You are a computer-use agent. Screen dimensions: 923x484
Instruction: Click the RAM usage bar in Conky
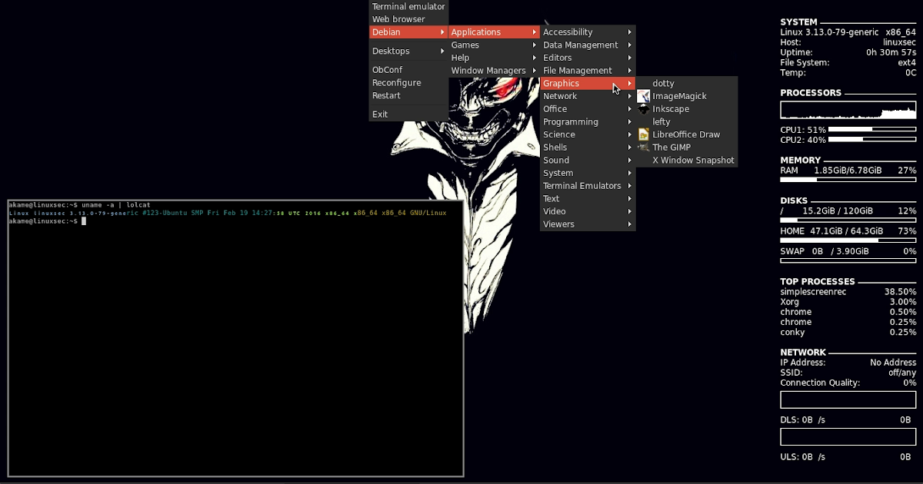(x=848, y=178)
